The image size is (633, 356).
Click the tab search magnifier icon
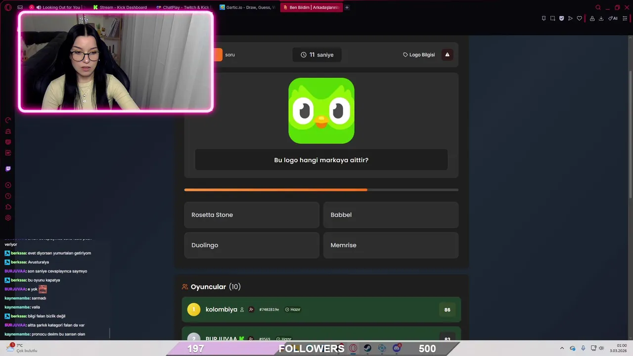pyautogui.click(x=598, y=7)
